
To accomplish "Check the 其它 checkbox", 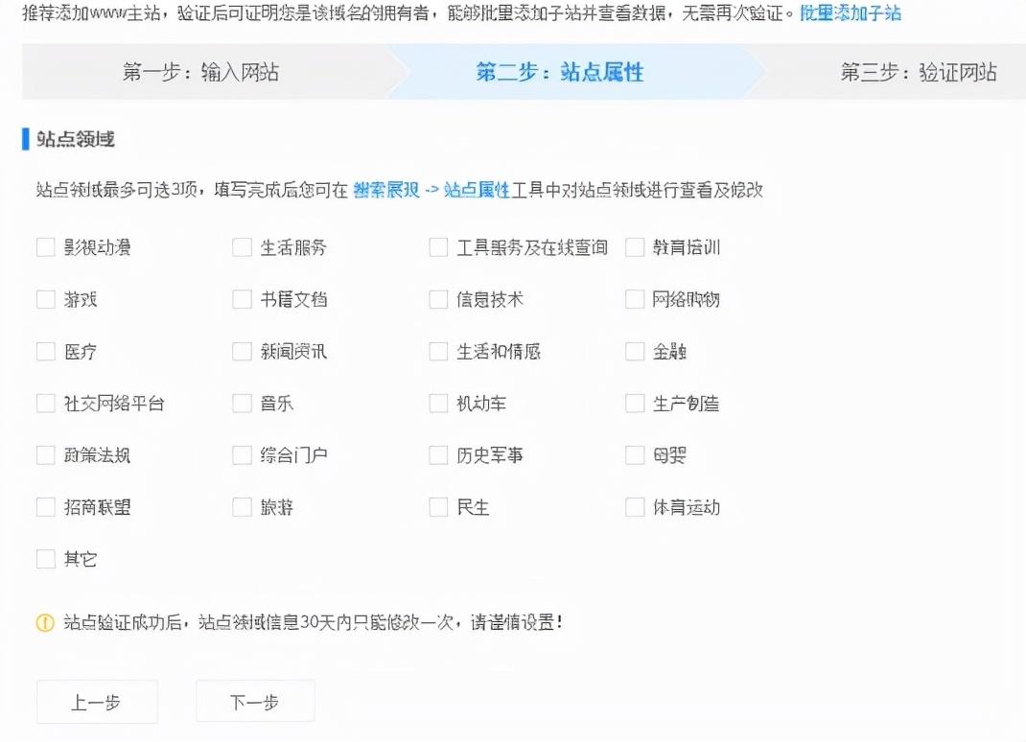I will [x=46, y=559].
